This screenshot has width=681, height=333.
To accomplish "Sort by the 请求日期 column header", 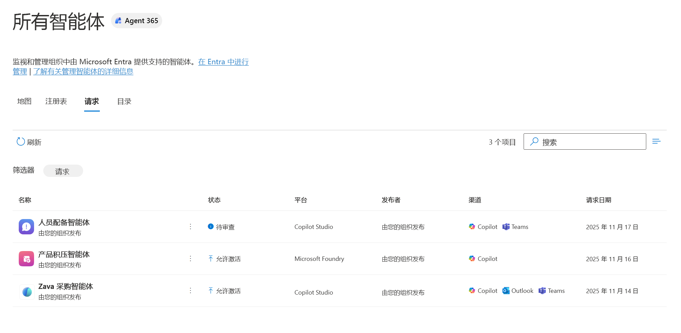I will [599, 200].
